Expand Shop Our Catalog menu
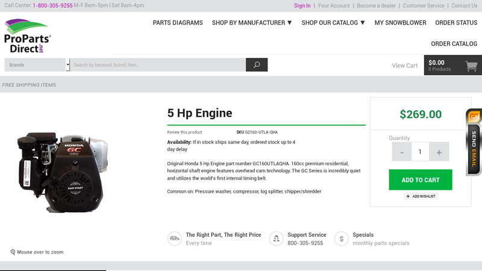Image resolution: width=482 pixels, height=271 pixels. [x=333, y=23]
